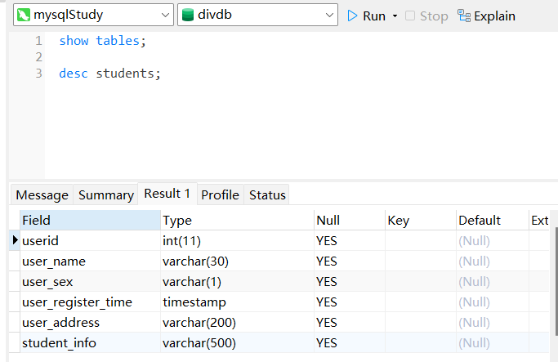This screenshot has height=362, width=558.
Task: Click the mysqlStudy connection icon
Action: [x=24, y=15]
